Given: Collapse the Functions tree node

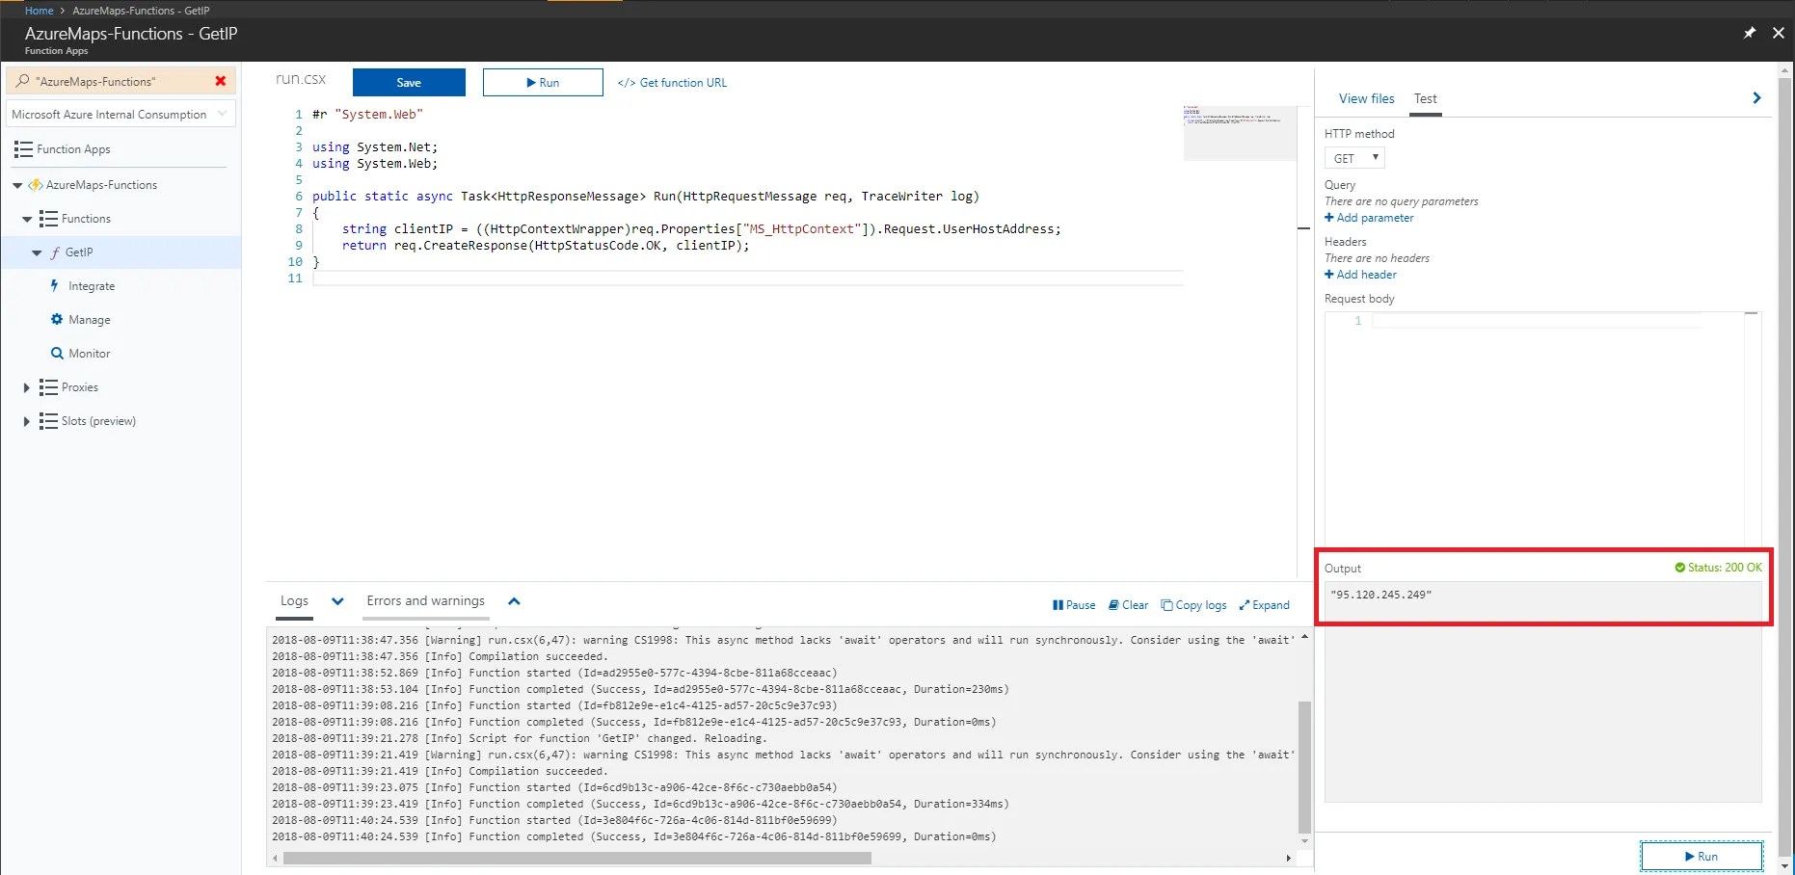Looking at the screenshot, I should tap(27, 219).
